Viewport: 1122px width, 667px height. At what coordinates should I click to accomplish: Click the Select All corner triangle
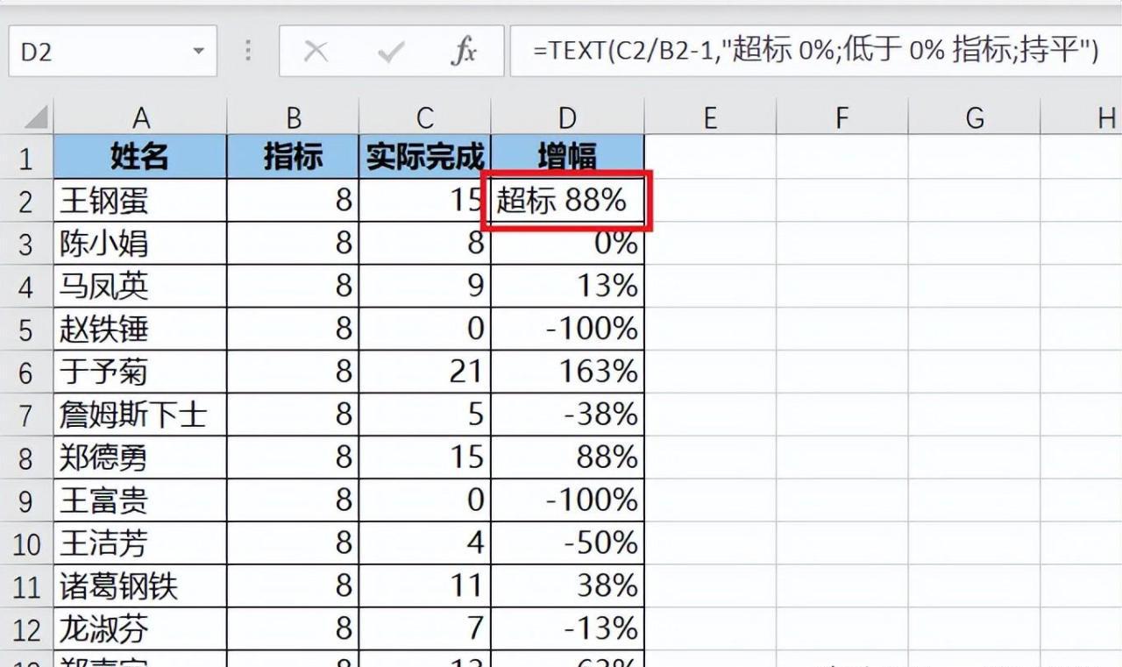[x=36, y=117]
